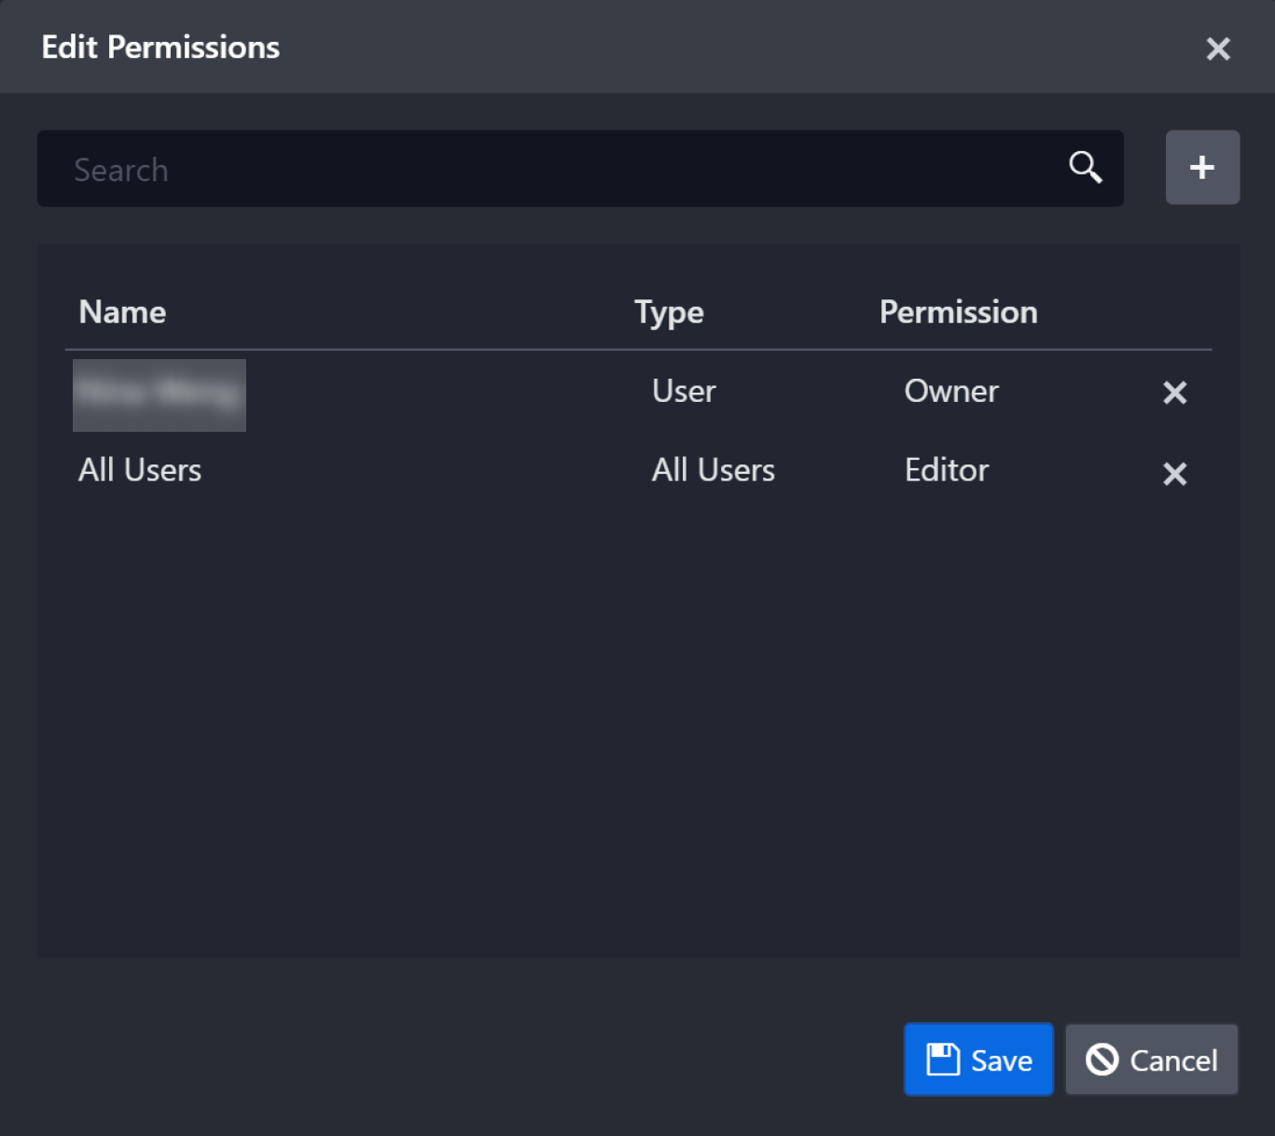
Task: Click the Type column header
Action: click(x=669, y=312)
